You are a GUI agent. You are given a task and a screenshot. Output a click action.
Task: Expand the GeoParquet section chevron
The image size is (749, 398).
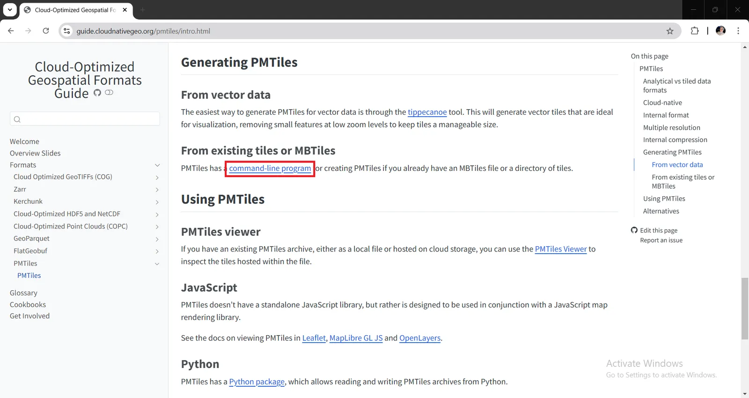click(157, 239)
